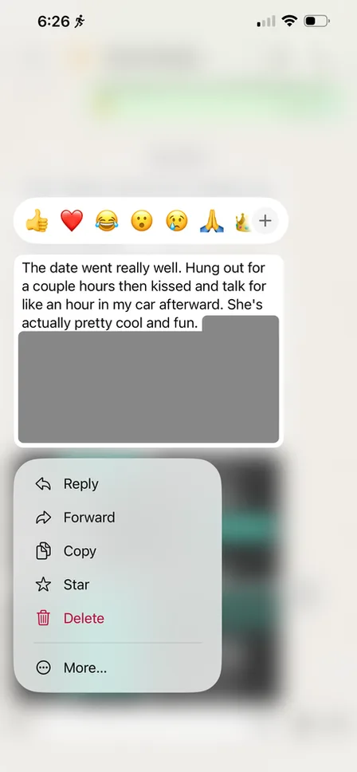
Task: Tap the red trash can icon
Action: (43, 618)
